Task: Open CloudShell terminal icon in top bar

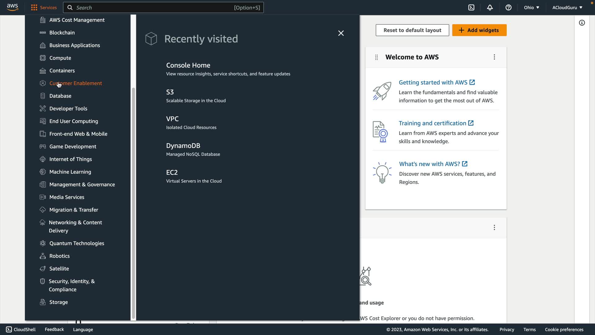Action: click(471, 7)
